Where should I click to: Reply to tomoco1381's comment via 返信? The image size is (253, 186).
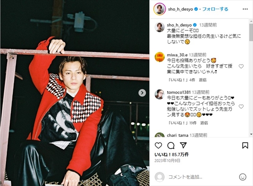coord(204,123)
